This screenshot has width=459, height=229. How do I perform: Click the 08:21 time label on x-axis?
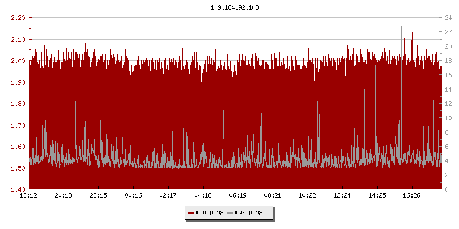[273, 196]
